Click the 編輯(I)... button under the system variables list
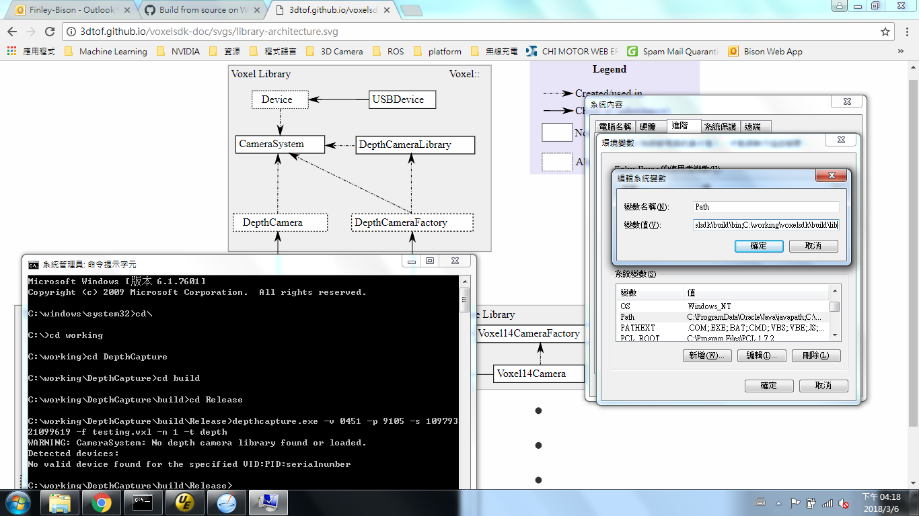 [762, 355]
